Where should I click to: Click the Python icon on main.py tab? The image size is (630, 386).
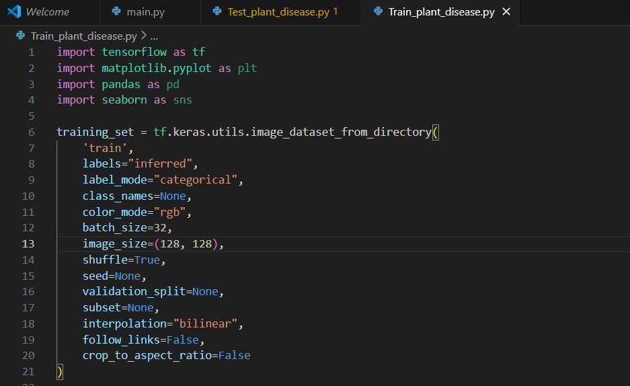coord(117,12)
